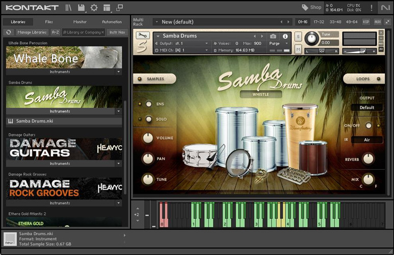The image size is (394, 255).
Task: Switch to the Files tab
Action: 49,22
